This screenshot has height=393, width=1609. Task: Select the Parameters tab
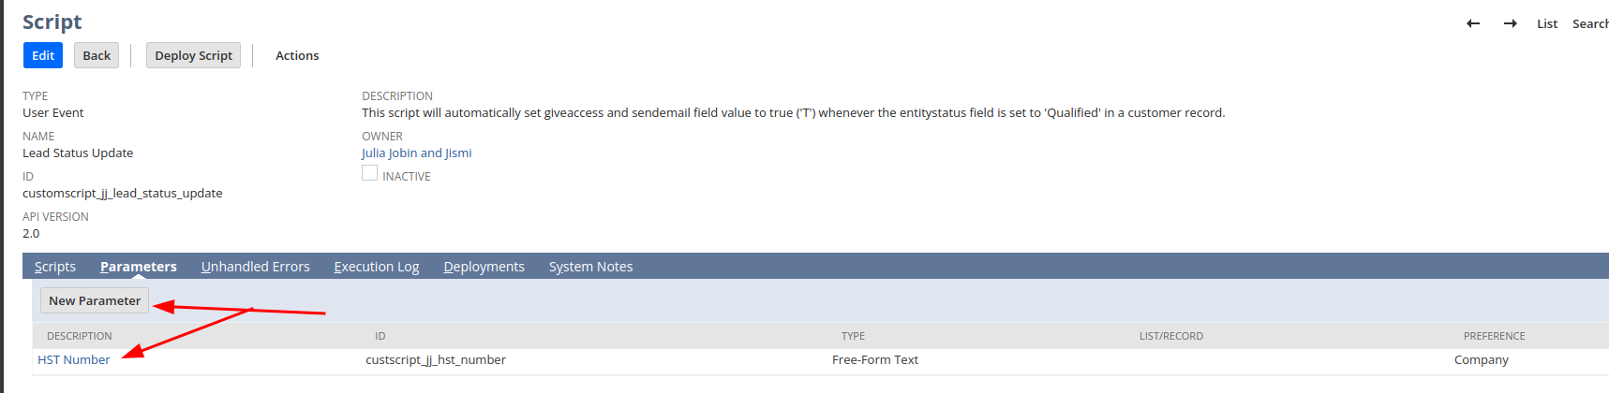[x=139, y=267]
